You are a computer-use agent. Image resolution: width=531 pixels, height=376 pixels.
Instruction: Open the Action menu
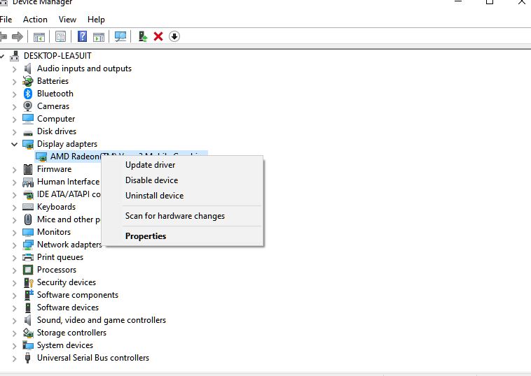pyautogui.click(x=35, y=20)
